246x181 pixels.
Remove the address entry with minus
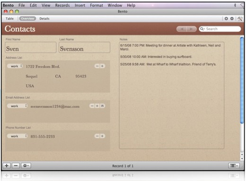coord(97,66)
